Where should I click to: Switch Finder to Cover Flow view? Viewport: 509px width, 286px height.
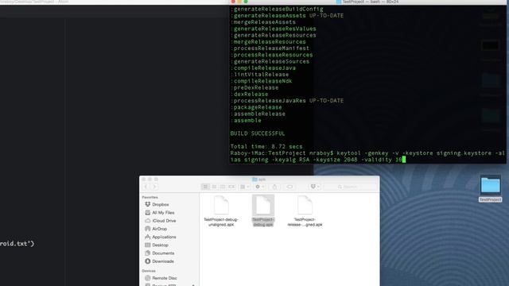click(231, 187)
